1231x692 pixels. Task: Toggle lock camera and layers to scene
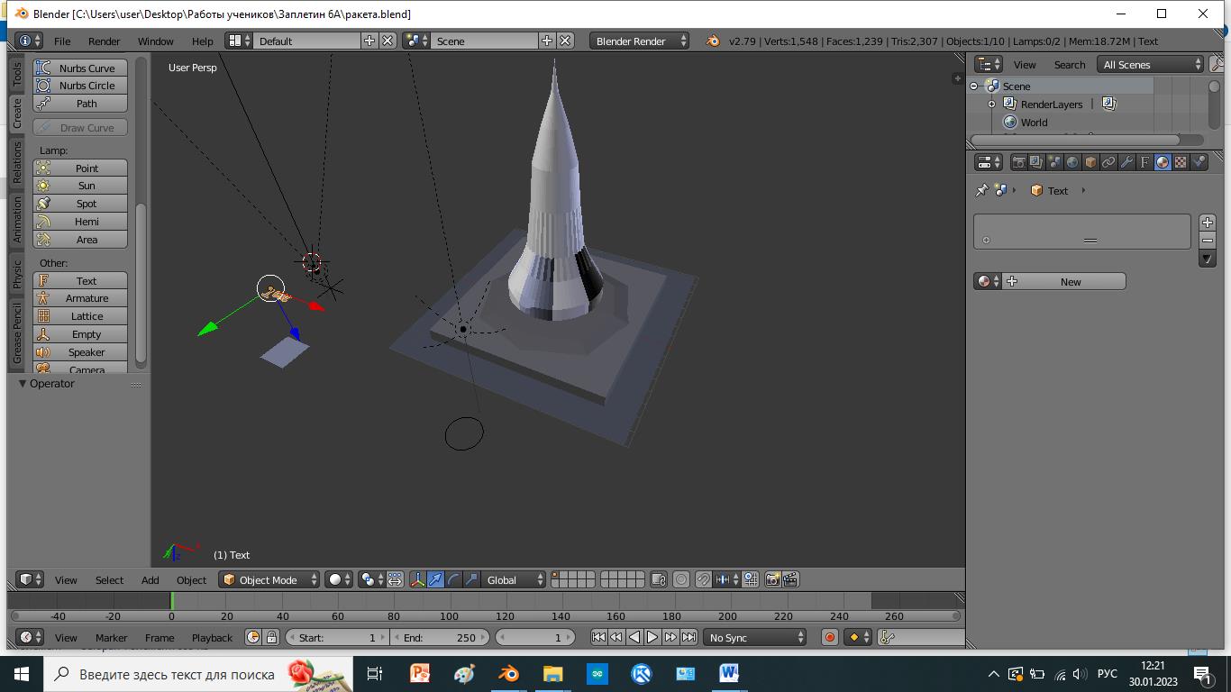(659, 579)
